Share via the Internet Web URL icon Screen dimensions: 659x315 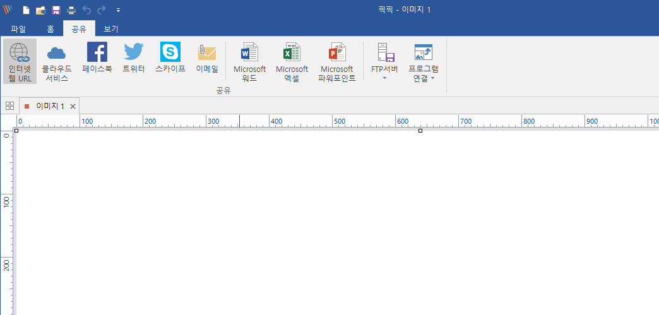click(20, 61)
